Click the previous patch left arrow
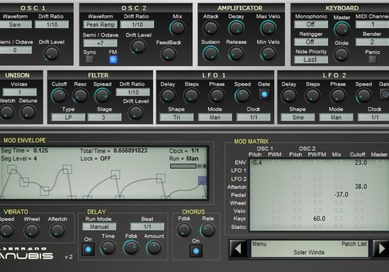Screen dimensions: 389x272 coord(238,248)
